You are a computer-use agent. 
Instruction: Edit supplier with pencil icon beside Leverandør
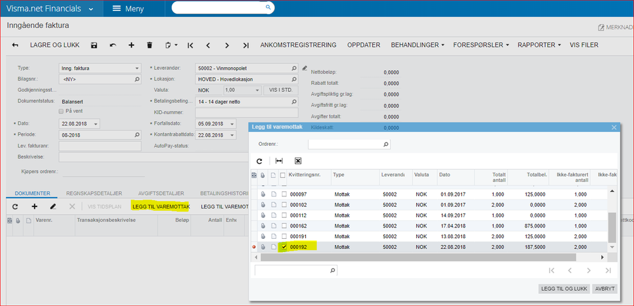point(305,67)
